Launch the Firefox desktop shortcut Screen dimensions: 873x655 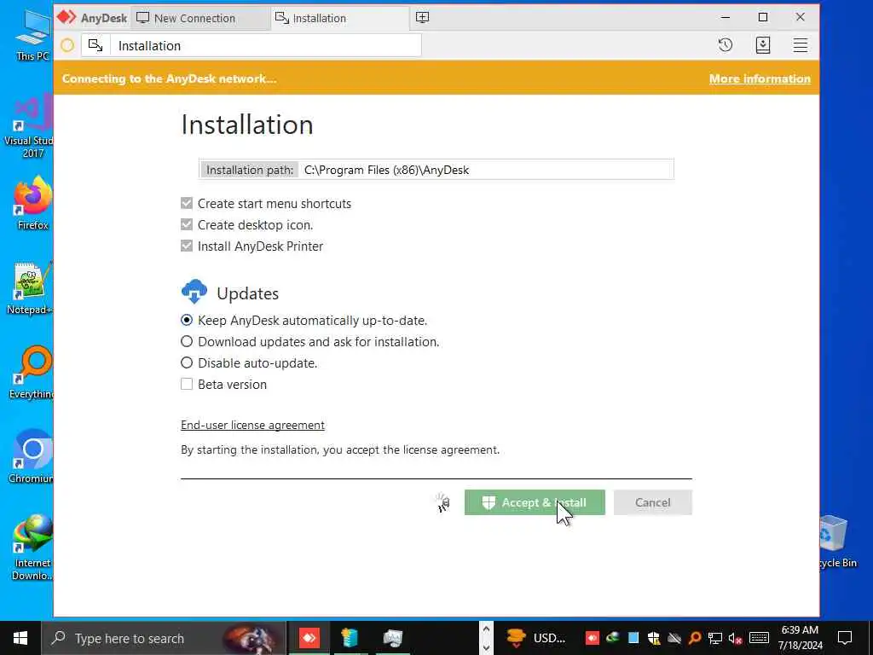tap(33, 203)
